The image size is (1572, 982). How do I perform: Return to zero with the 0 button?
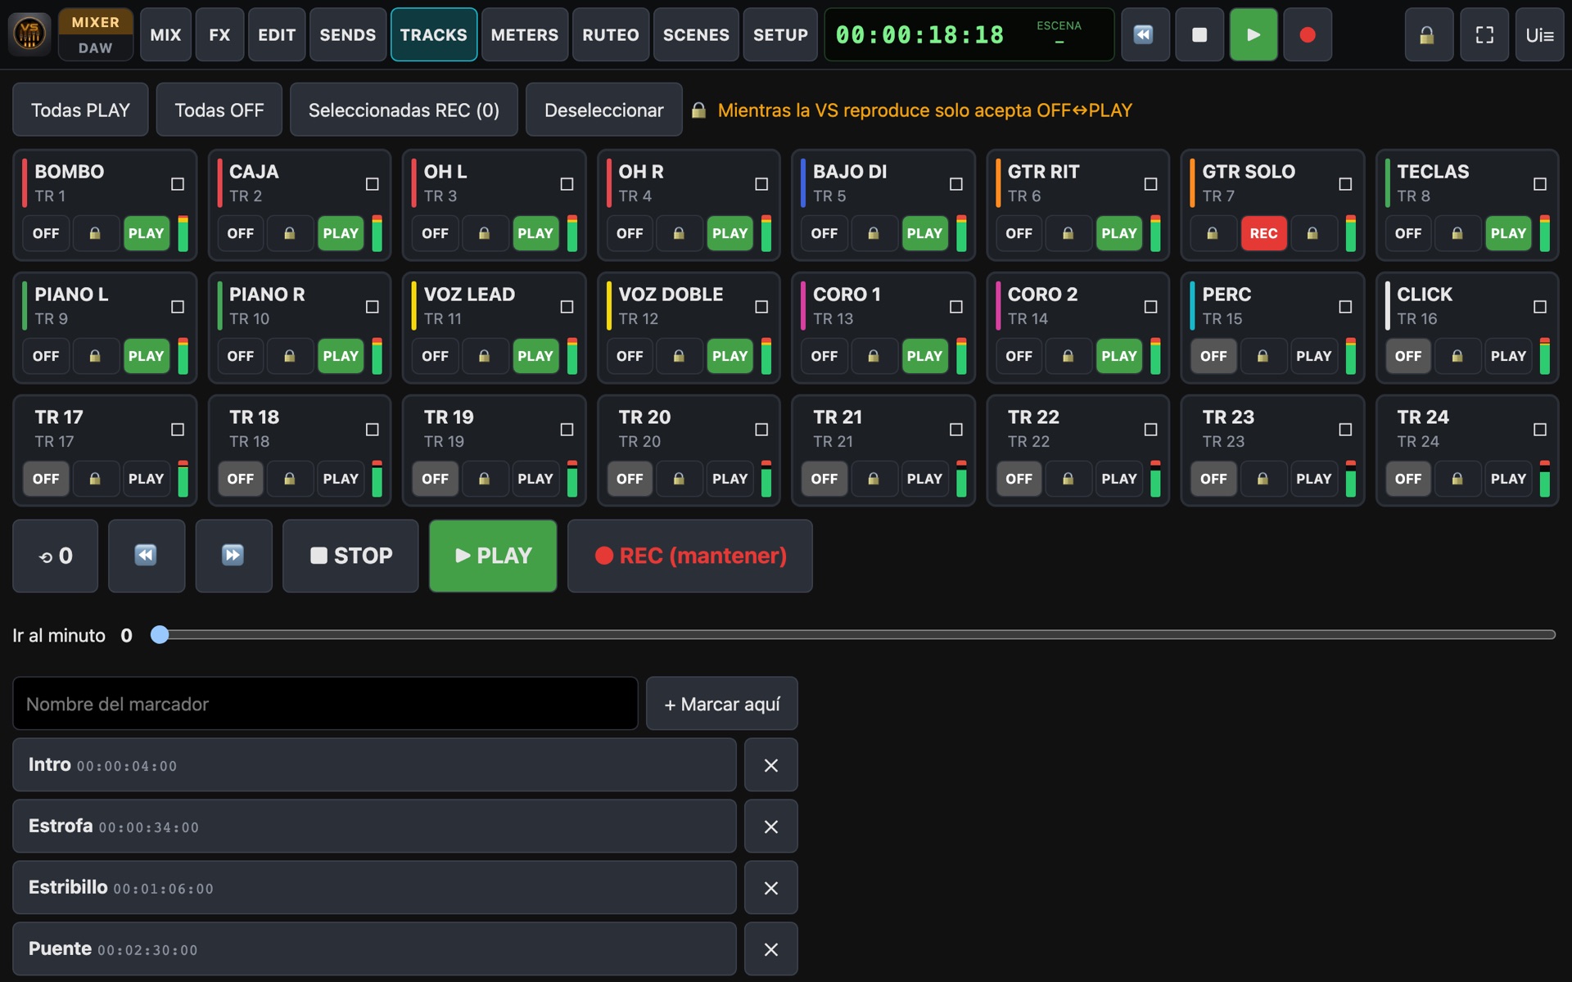click(55, 556)
